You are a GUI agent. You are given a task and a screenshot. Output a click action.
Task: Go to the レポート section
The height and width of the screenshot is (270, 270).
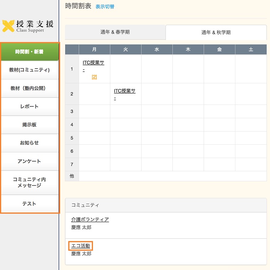point(30,106)
